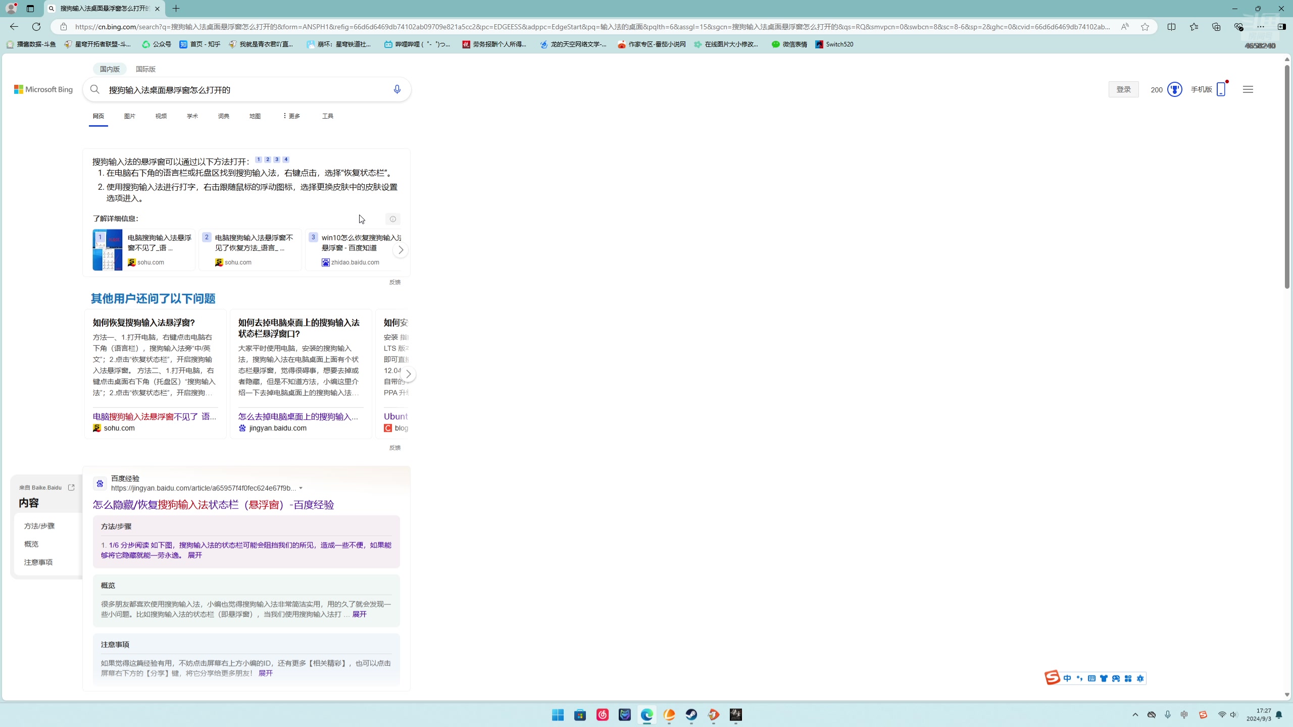Open external link icon next to Baike.Baidu
The height and width of the screenshot is (727, 1293).
(x=71, y=487)
